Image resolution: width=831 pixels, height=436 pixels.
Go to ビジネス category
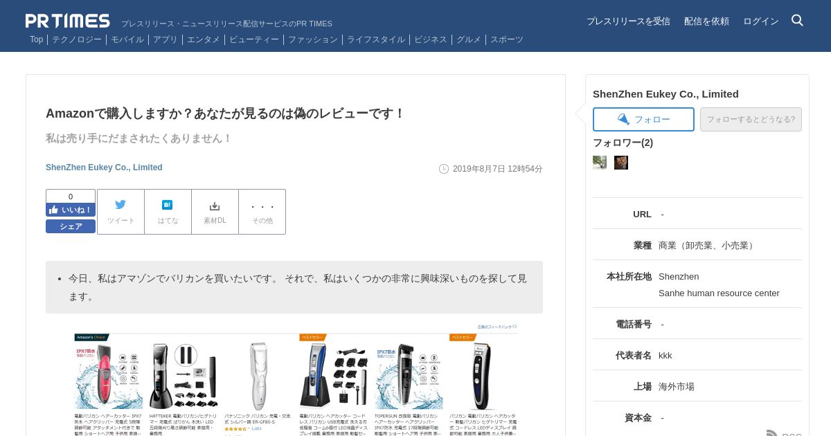(431, 39)
